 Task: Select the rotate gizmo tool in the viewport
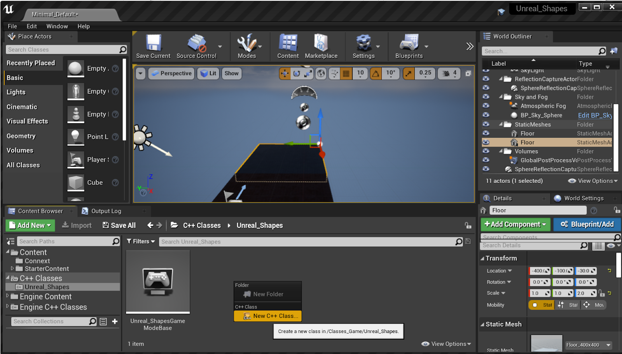click(x=297, y=73)
